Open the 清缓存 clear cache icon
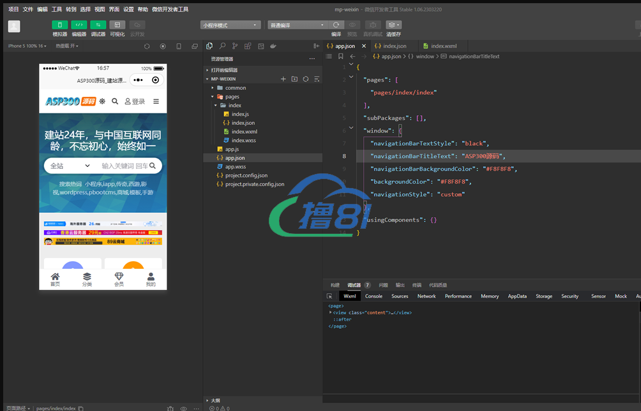641x411 pixels. 393,25
